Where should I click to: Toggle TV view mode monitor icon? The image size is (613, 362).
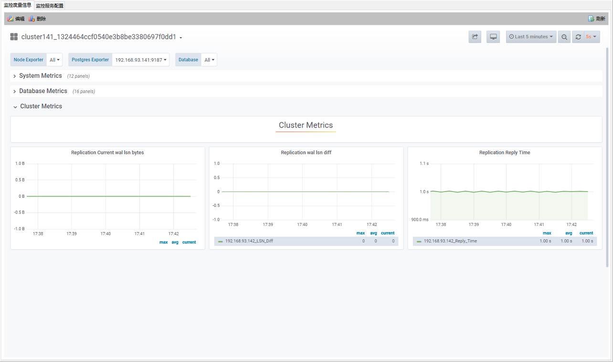493,37
